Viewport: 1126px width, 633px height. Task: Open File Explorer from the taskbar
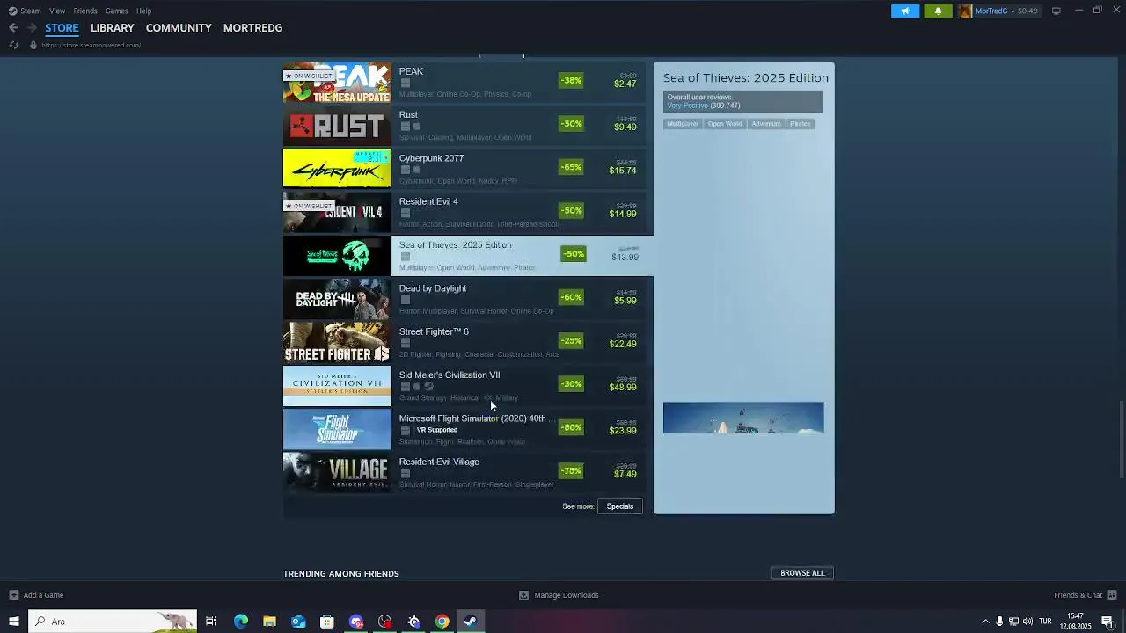(269, 622)
